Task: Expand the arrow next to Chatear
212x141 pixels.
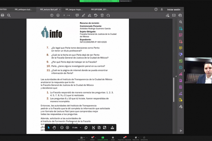Action: (96, 137)
